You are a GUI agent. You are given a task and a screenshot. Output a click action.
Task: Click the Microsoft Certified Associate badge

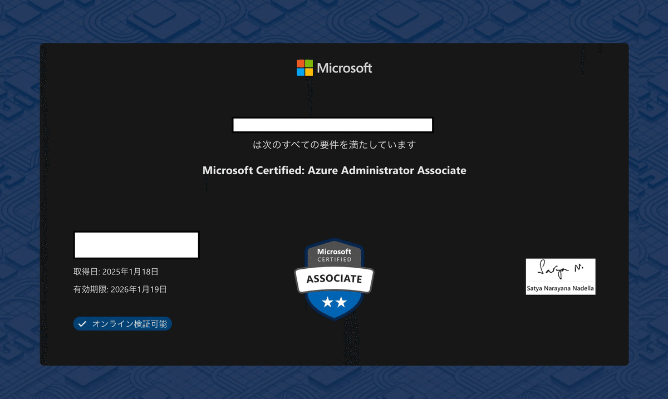tap(334, 279)
